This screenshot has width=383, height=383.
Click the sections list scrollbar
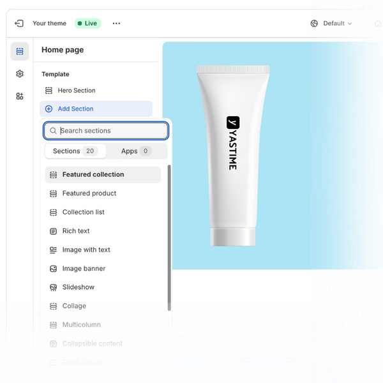[x=169, y=237]
